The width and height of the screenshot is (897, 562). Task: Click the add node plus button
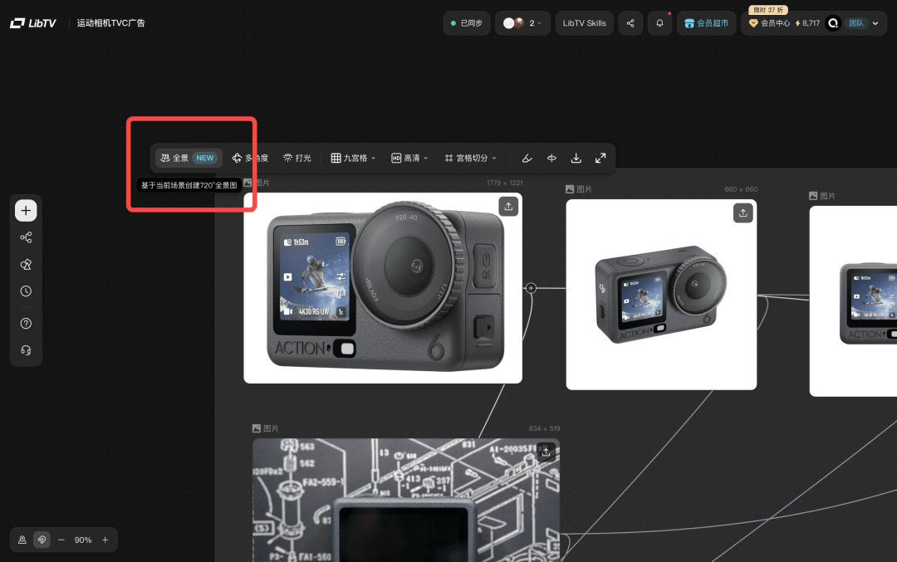(x=26, y=210)
